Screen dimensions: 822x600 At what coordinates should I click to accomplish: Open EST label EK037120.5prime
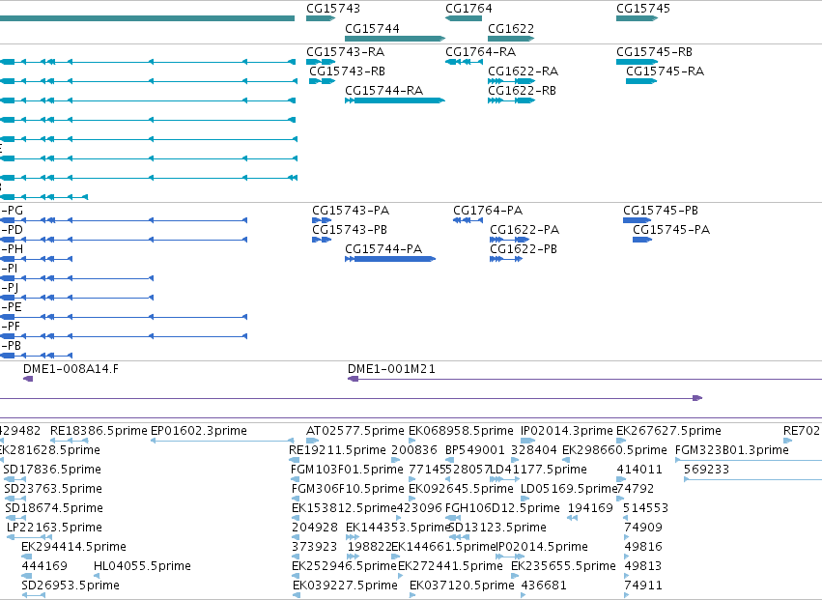pos(462,586)
